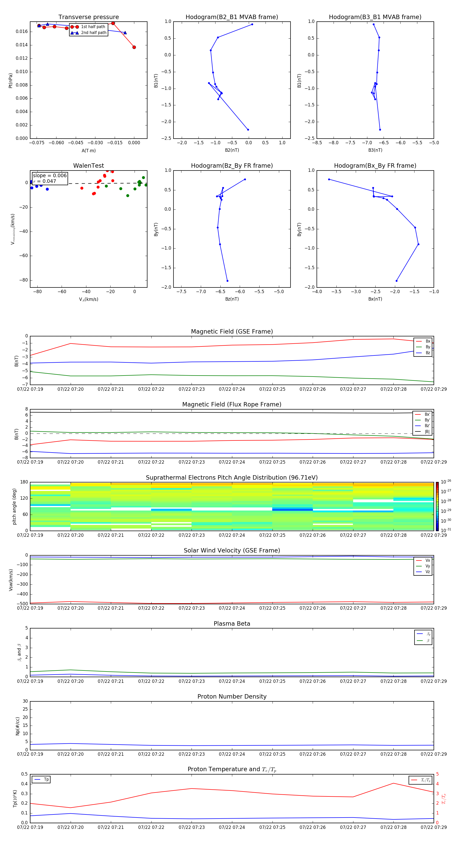Click the "Magnetic Field (Flux Rope Frame)" title
This screenshot has height=850, width=464.
pos(232,405)
